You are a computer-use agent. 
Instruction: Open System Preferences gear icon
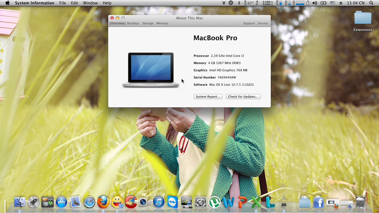coord(200,202)
